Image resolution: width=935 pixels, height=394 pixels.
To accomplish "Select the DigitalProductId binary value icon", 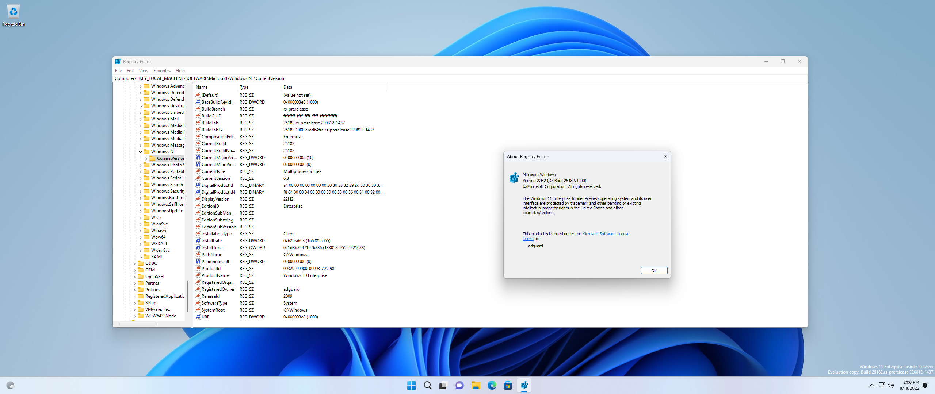I will pyautogui.click(x=198, y=185).
